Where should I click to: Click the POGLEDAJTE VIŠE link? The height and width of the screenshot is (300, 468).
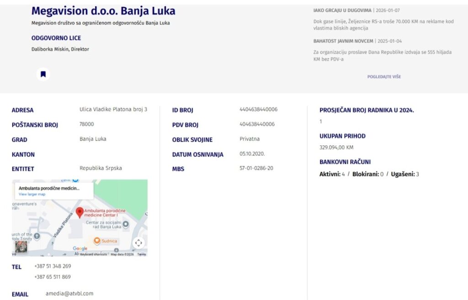tap(384, 77)
